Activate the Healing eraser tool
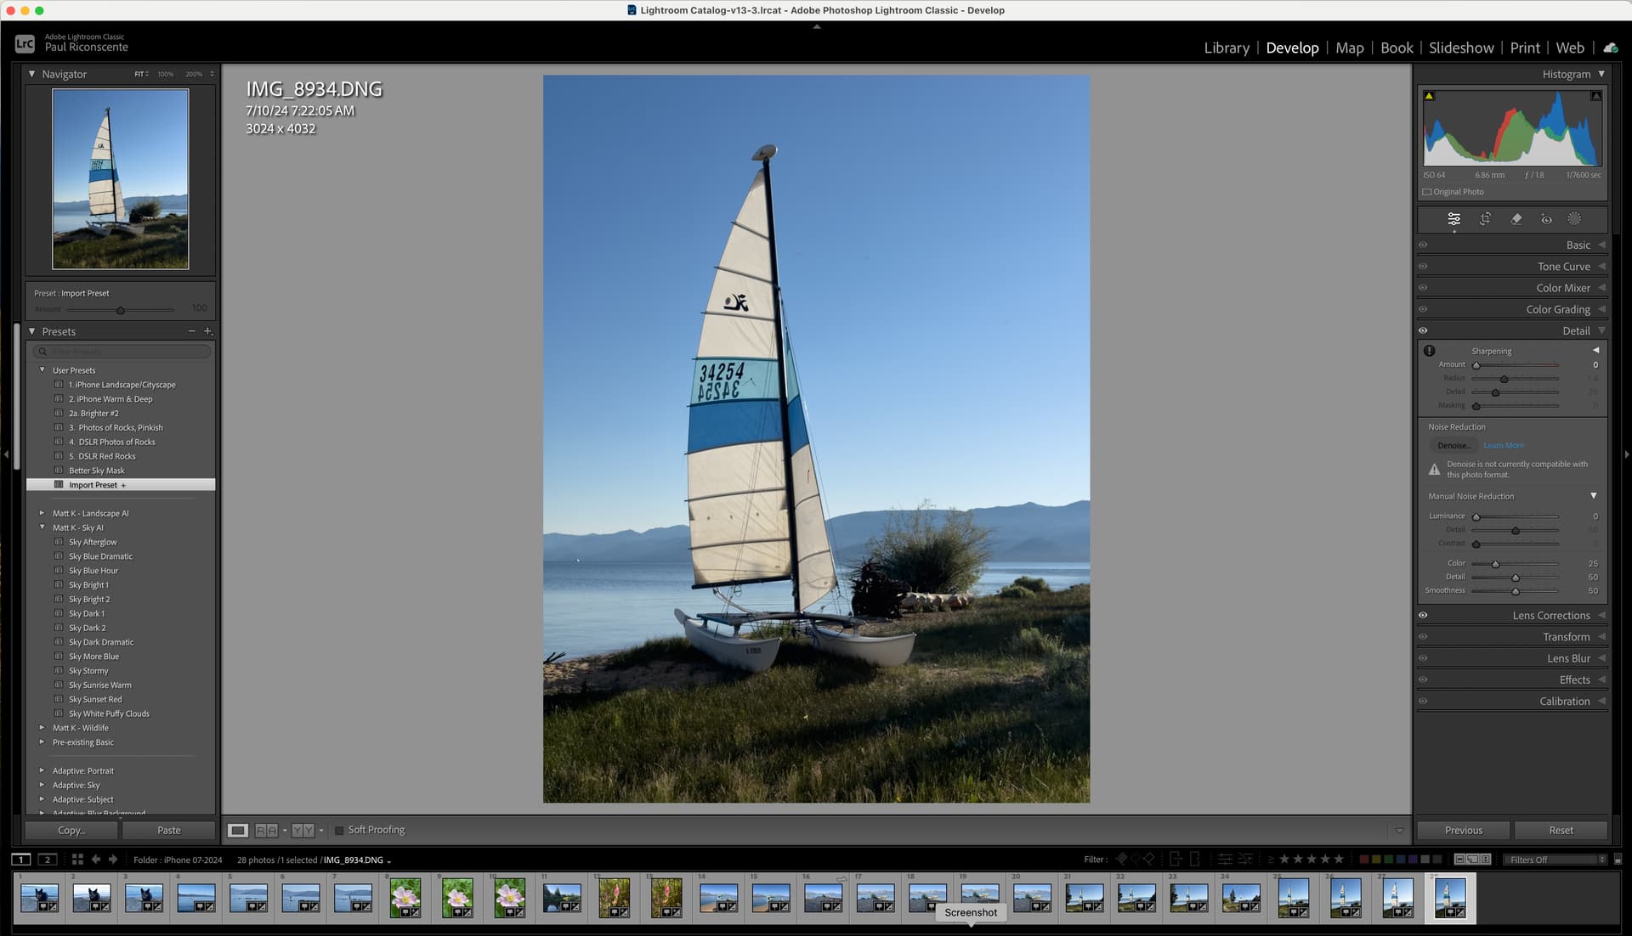The height and width of the screenshot is (936, 1632). (x=1516, y=219)
